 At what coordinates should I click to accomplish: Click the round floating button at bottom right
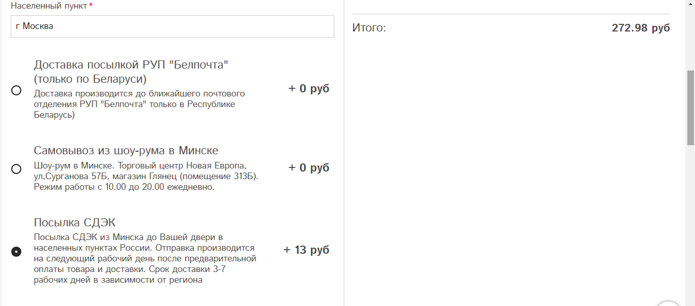tap(669, 303)
